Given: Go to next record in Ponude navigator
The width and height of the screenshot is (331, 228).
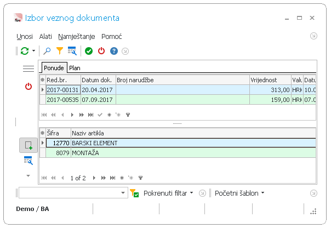Looking at the screenshot, I should [72, 115].
